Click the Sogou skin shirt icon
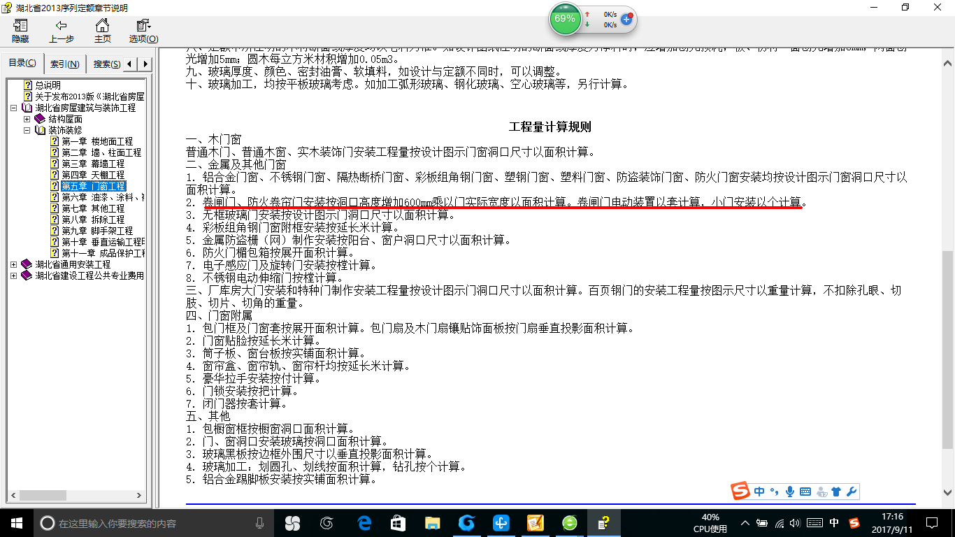The height and width of the screenshot is (537, 955). click(836, 492)
